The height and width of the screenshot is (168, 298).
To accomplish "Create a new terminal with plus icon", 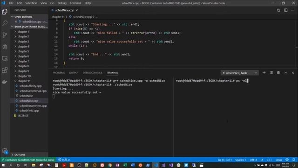I will click(264, 73).
